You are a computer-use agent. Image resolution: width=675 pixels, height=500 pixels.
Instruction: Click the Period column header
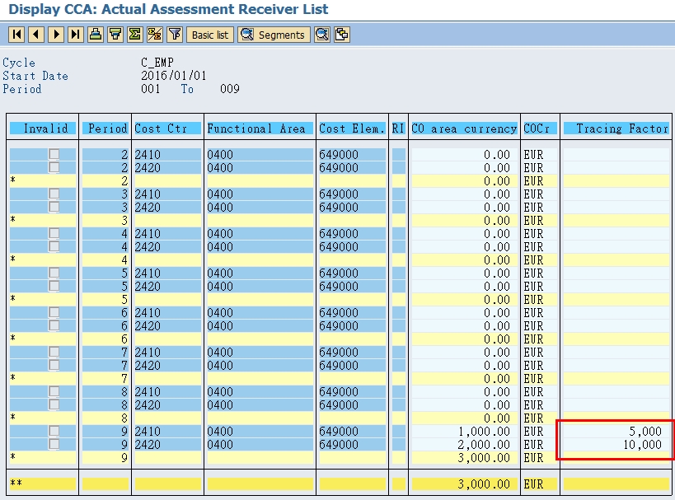105,127
